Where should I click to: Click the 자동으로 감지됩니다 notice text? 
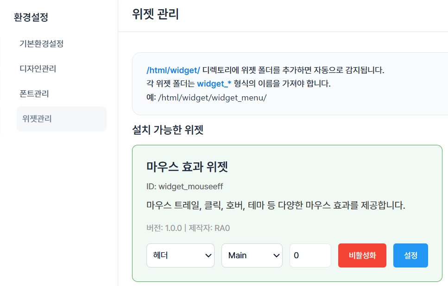pos(343,71)
